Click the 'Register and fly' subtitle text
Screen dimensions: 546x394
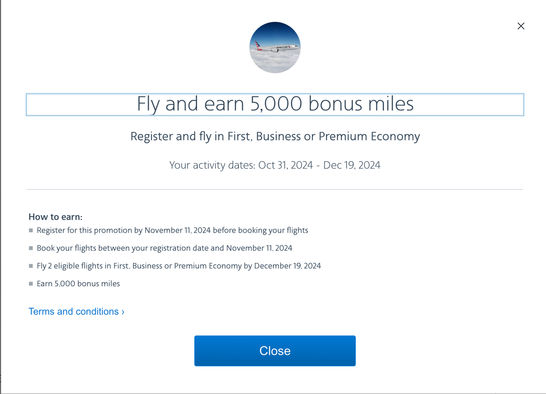(x=275, y=136)
